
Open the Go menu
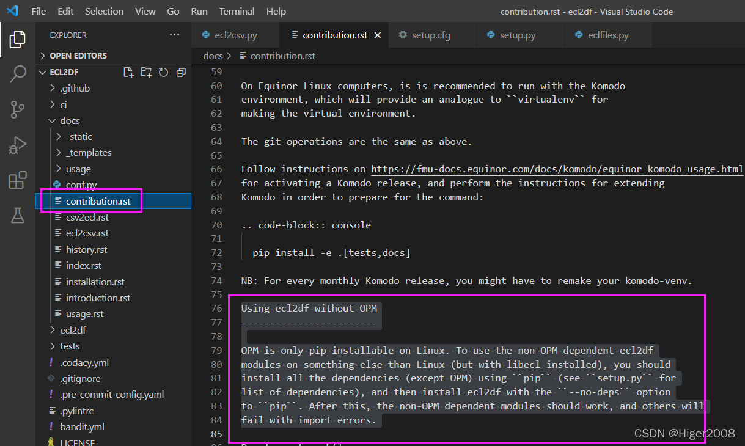pyautogui.click(x=174, y=12)
